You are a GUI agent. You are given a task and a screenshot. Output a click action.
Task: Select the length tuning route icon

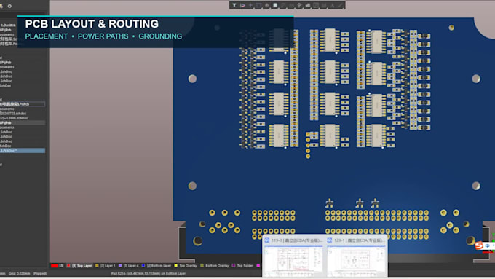[x=292, y=5]
